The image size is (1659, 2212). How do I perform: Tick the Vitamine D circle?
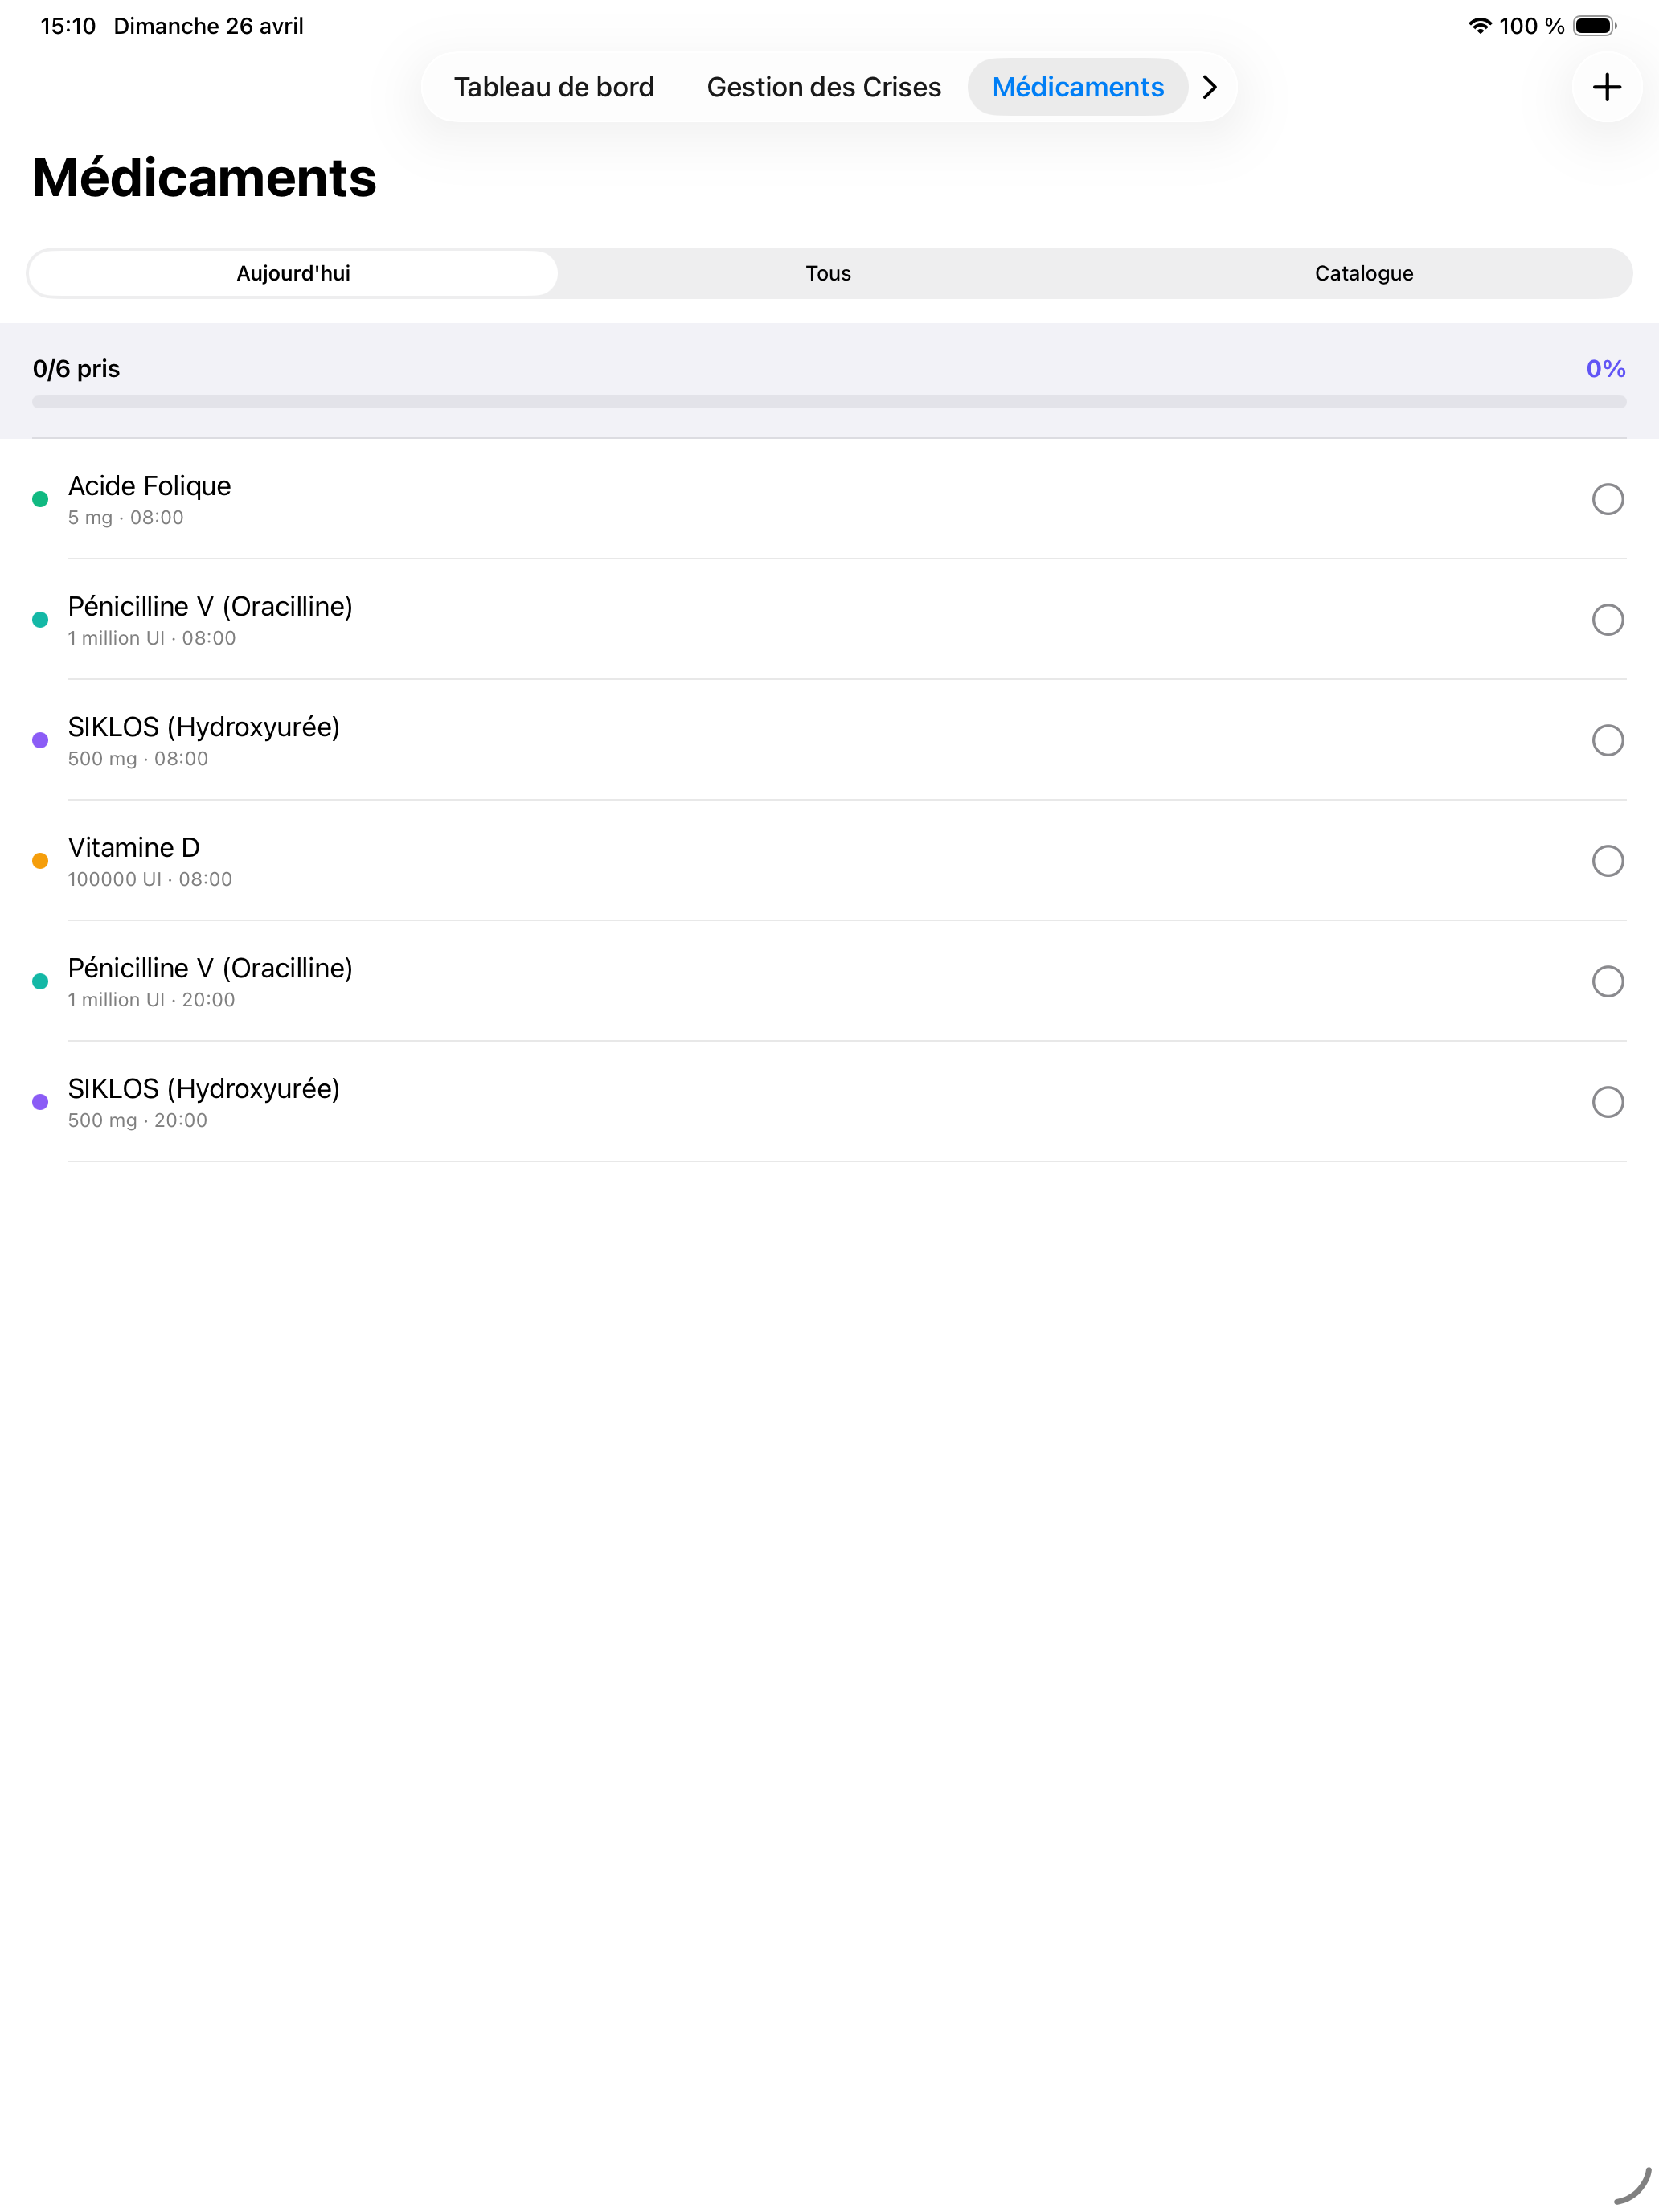[x=1607, y=861]
